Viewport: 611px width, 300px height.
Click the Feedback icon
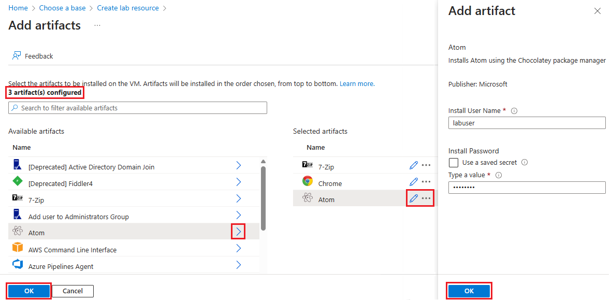click(x=16, y=55)
